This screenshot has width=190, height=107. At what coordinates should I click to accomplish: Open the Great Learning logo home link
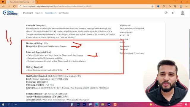point(10,13)
